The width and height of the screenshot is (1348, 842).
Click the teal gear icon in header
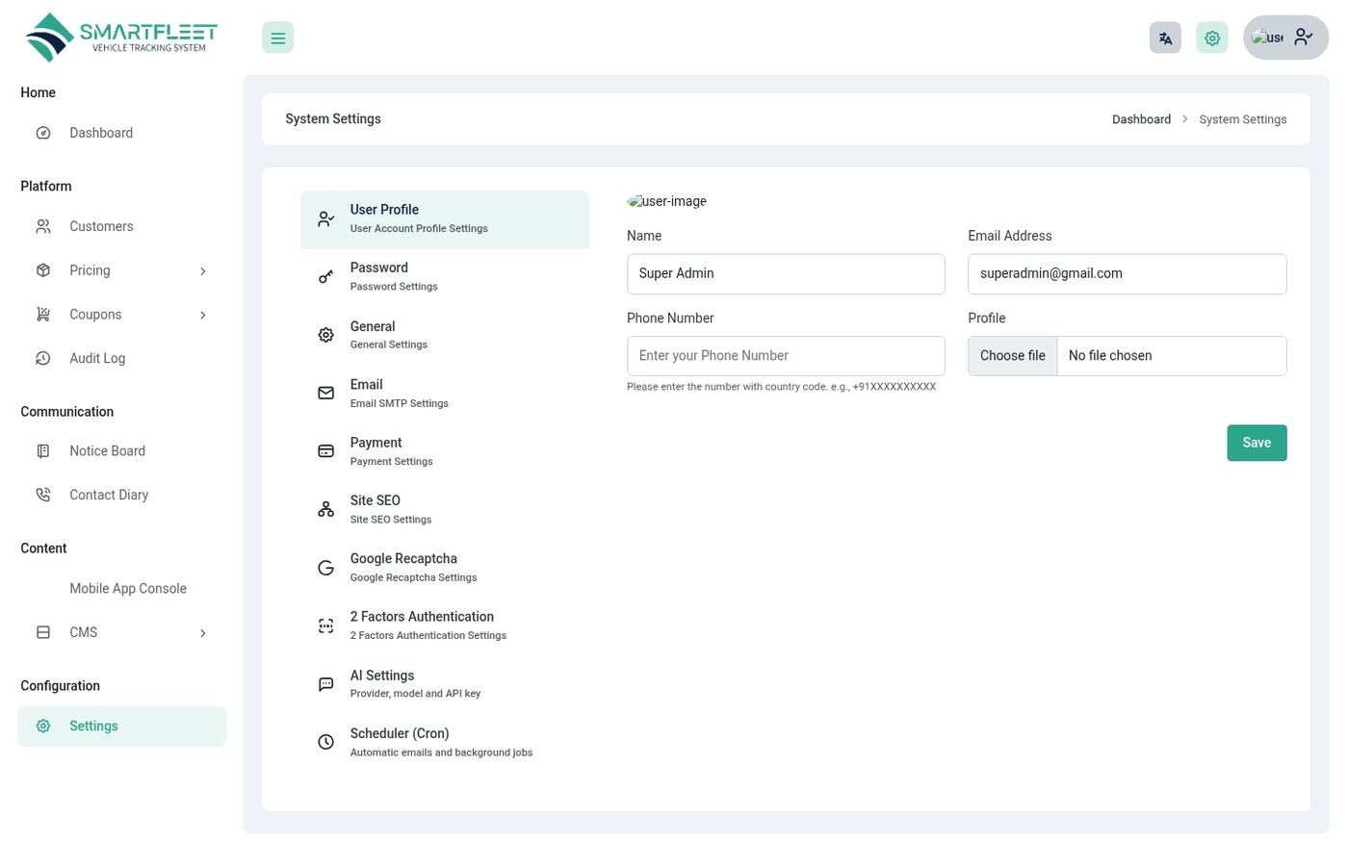(1212, 38)
